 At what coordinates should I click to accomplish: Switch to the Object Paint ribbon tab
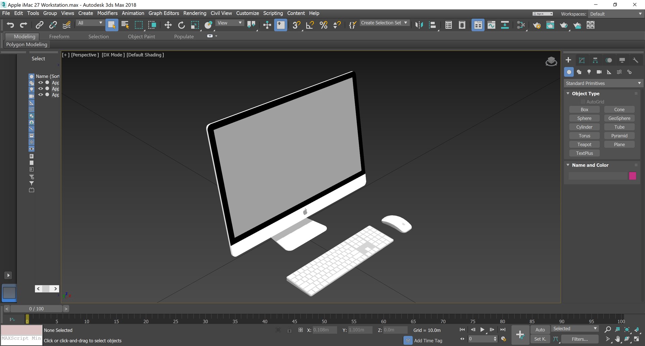(x=141, y=36)
